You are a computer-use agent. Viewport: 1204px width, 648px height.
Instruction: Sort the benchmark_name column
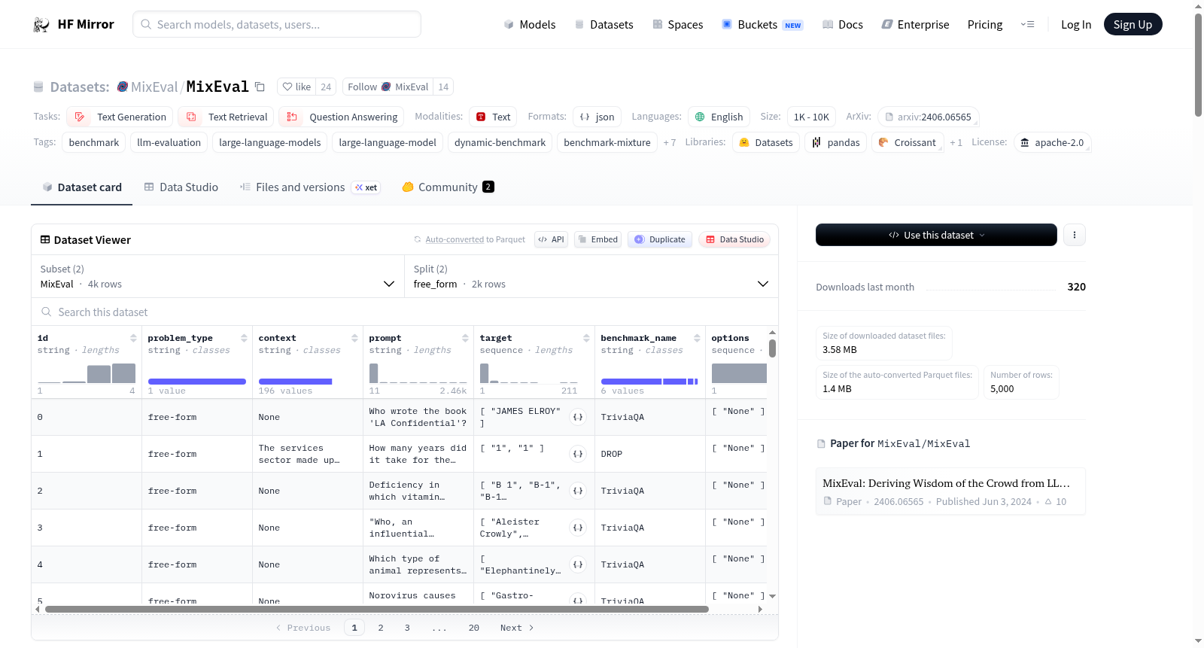click(697, 338)
